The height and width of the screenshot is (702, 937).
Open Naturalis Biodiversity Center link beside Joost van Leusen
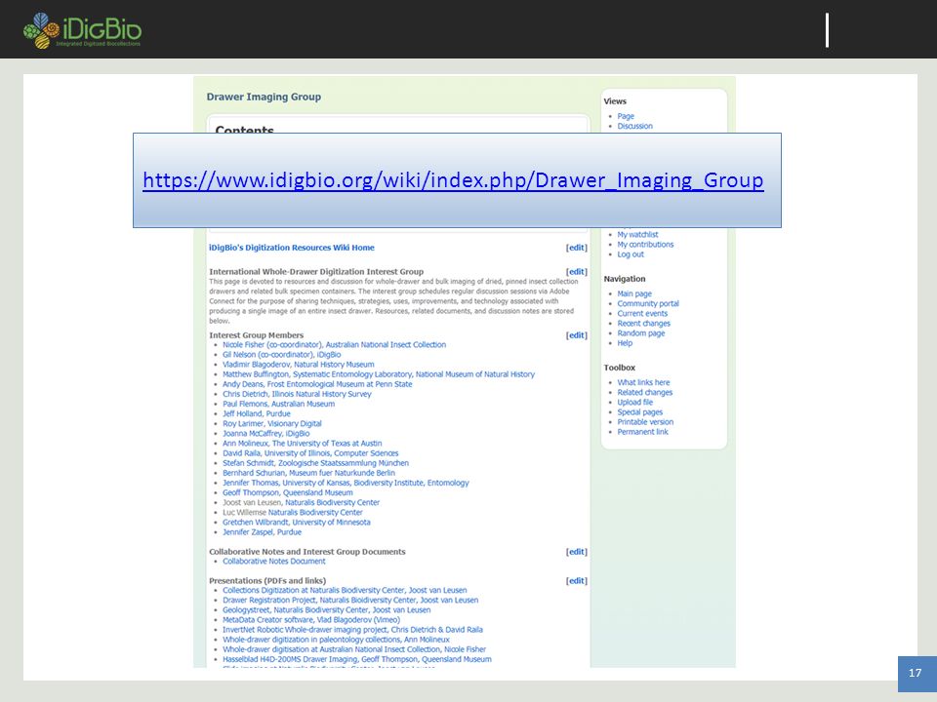click(332, 503)
